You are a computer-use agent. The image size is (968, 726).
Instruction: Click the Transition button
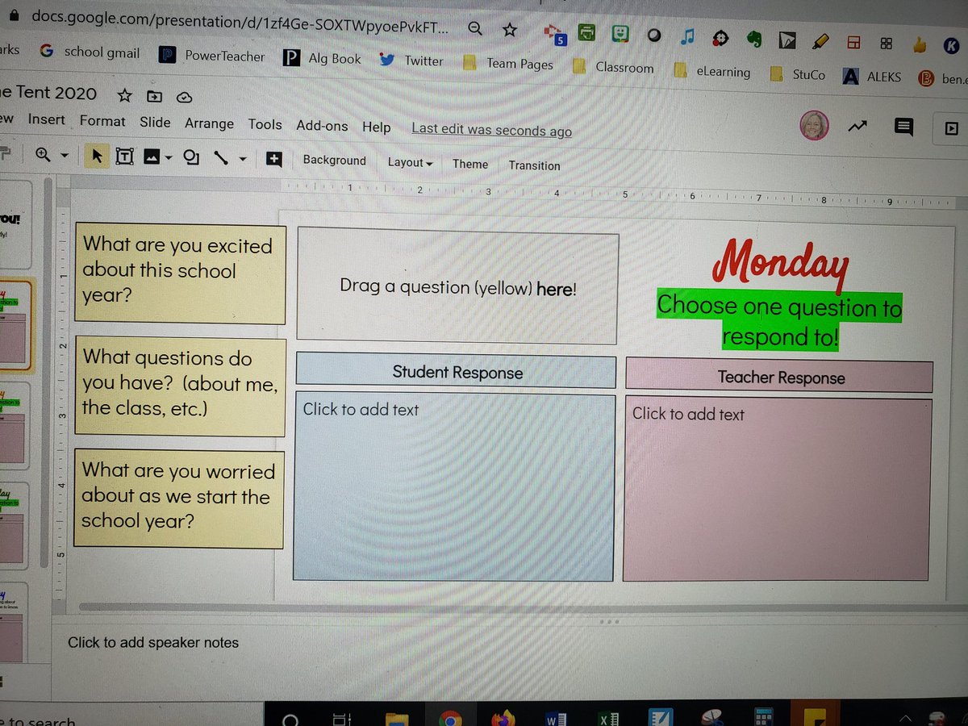click(534, 165)
